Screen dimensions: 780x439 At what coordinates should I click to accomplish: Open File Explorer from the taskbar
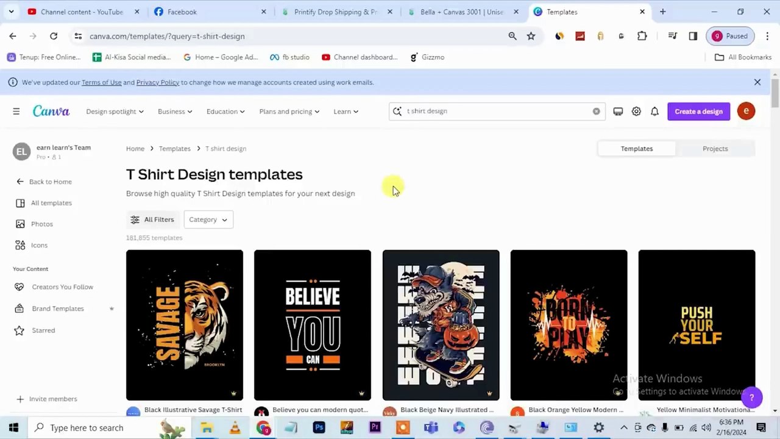(207, 427)
